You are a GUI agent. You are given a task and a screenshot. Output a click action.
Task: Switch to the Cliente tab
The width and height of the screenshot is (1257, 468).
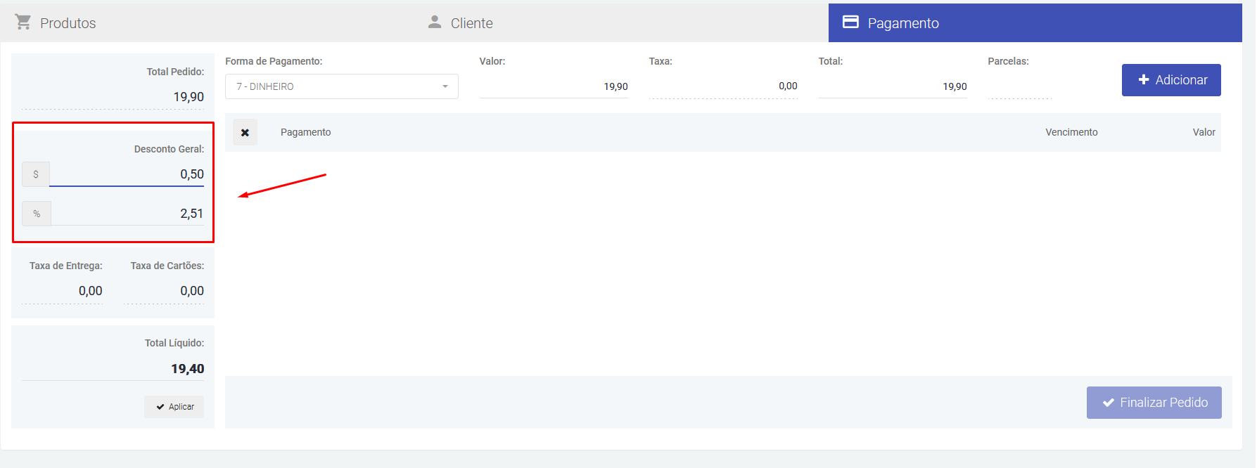click(x=471, y=23)
